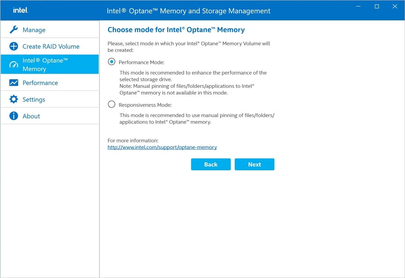The height and width of the screenshot is (278, 405).
Task: Click the 'Performance Mode:' label text
Action: [142, 62]
